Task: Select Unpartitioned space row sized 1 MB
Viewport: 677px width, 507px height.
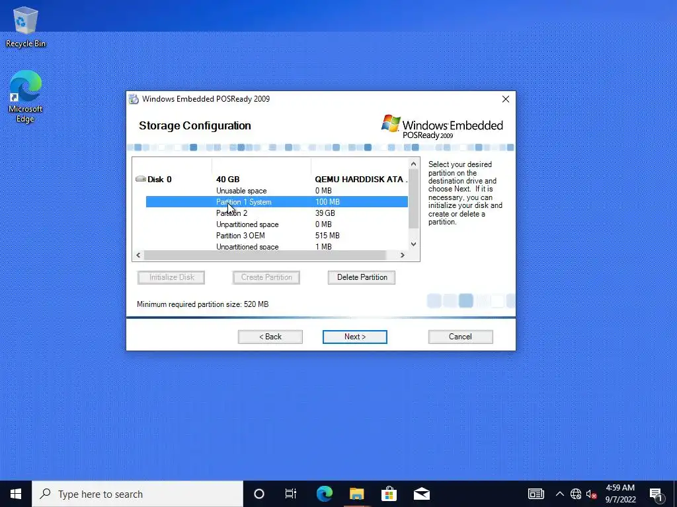Action: tap(277, 247)
